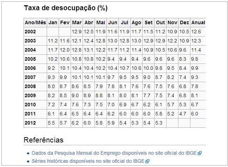Viewport: 228px width, 167px height.
Task: Select the Dez column header
Action: point(184,22)
